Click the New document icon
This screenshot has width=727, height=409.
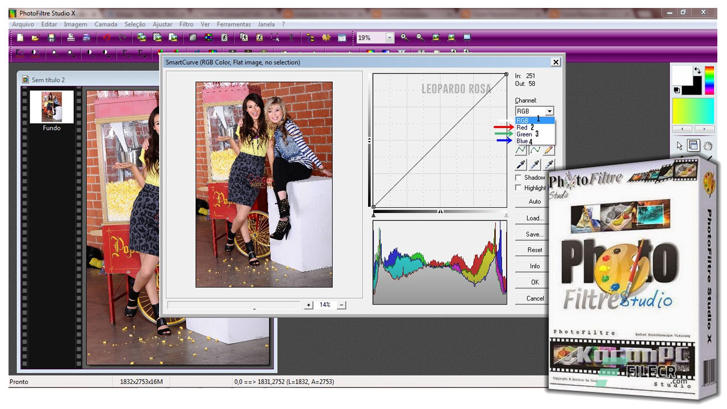pos(20,38)
